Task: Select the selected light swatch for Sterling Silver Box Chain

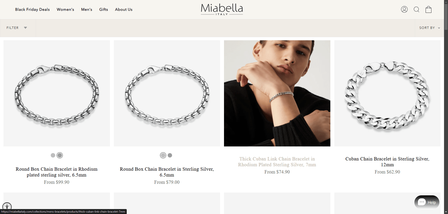Action: 163,155
